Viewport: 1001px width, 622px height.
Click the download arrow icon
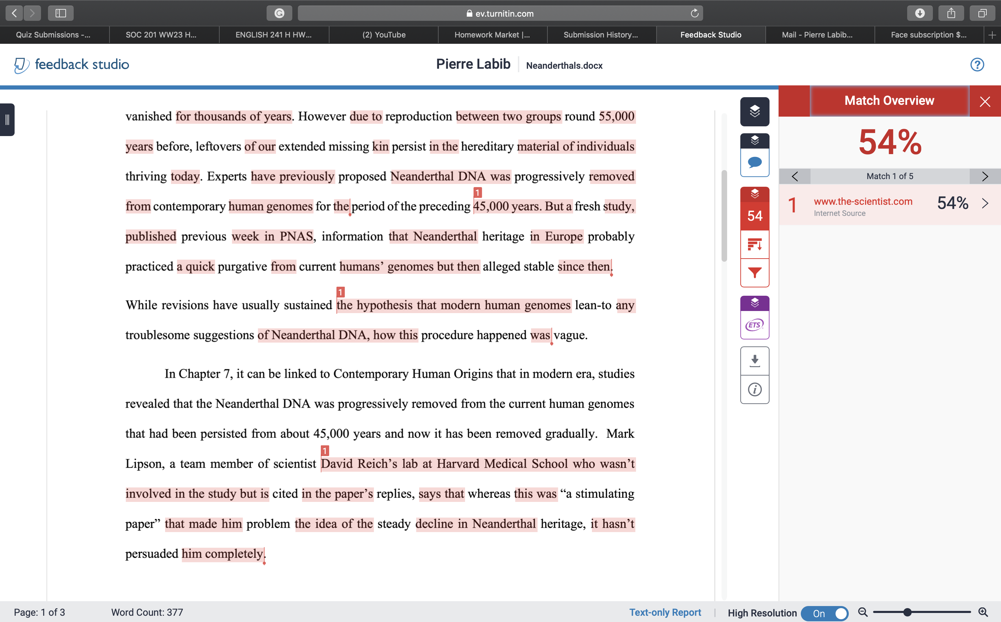[755, 361]
